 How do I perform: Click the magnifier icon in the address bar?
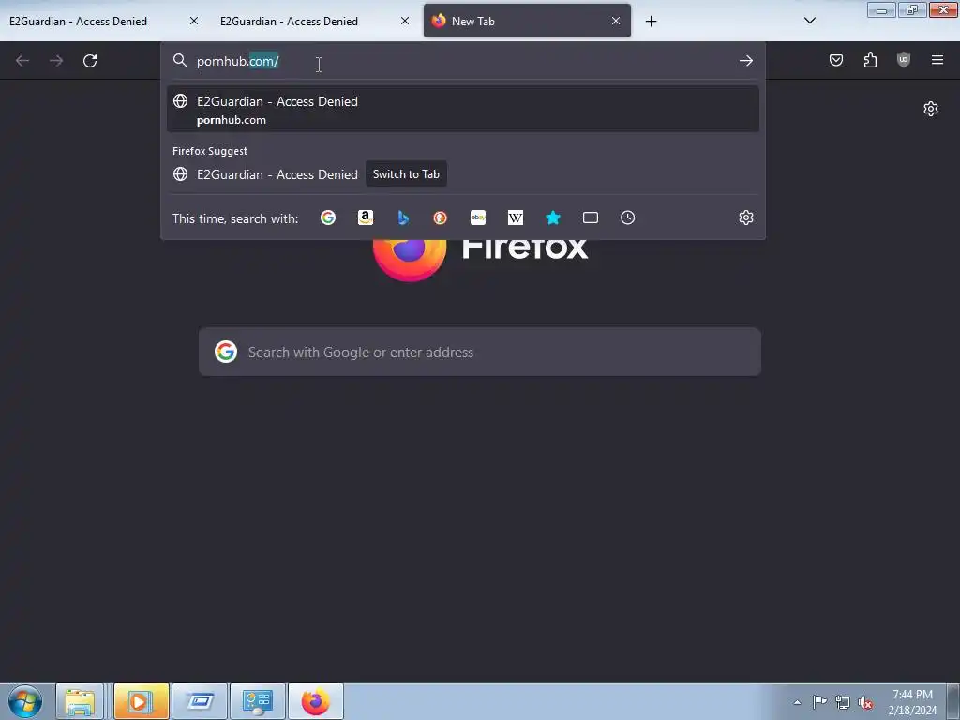tap(179, 60)
